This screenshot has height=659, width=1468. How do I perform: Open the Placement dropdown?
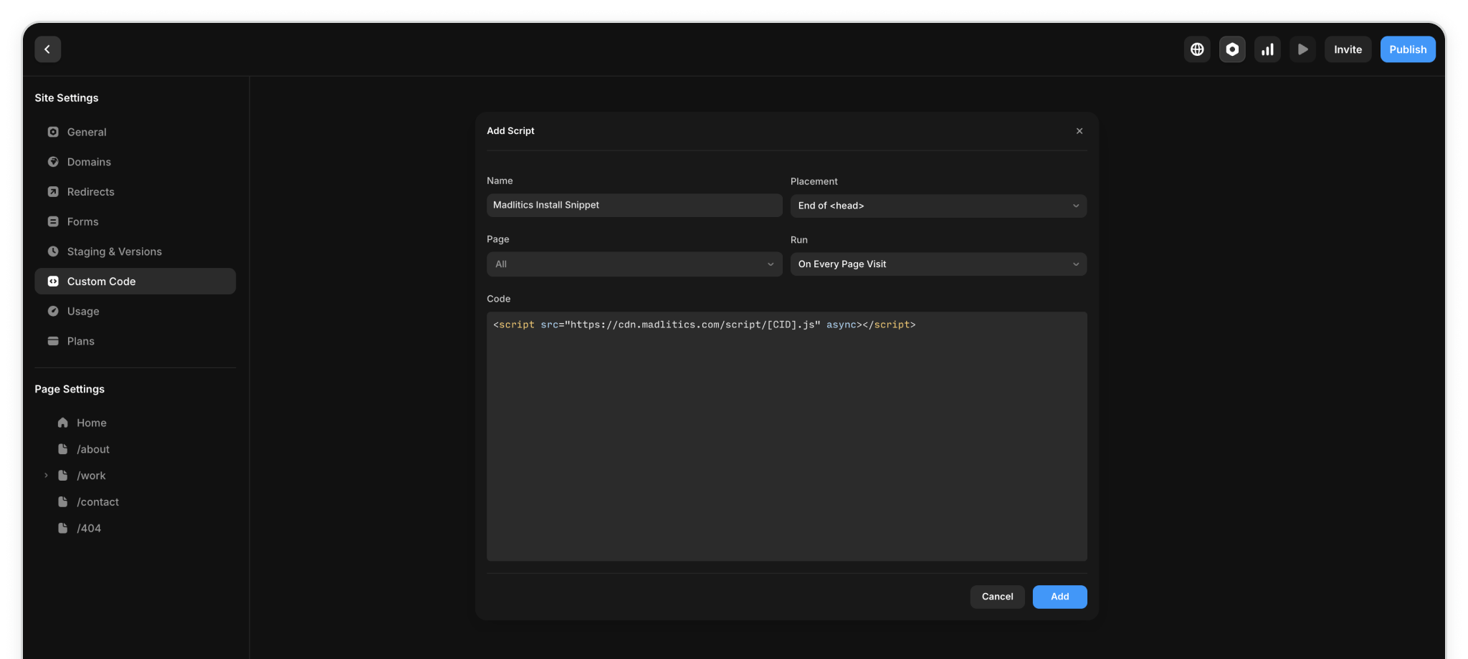938,206
